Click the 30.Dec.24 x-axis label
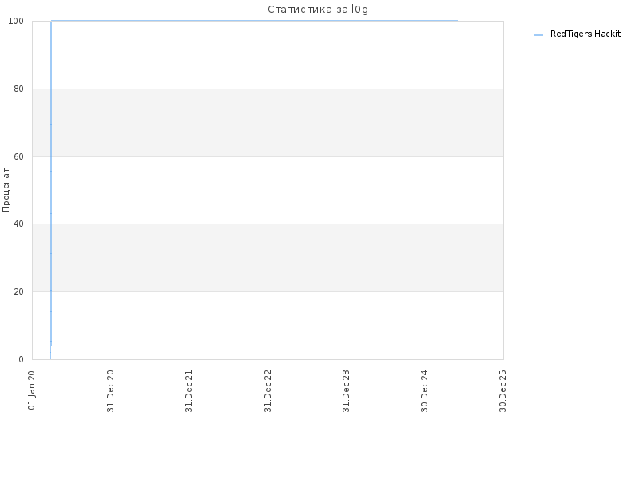The image size is (639, 479). tap(424, 390)
